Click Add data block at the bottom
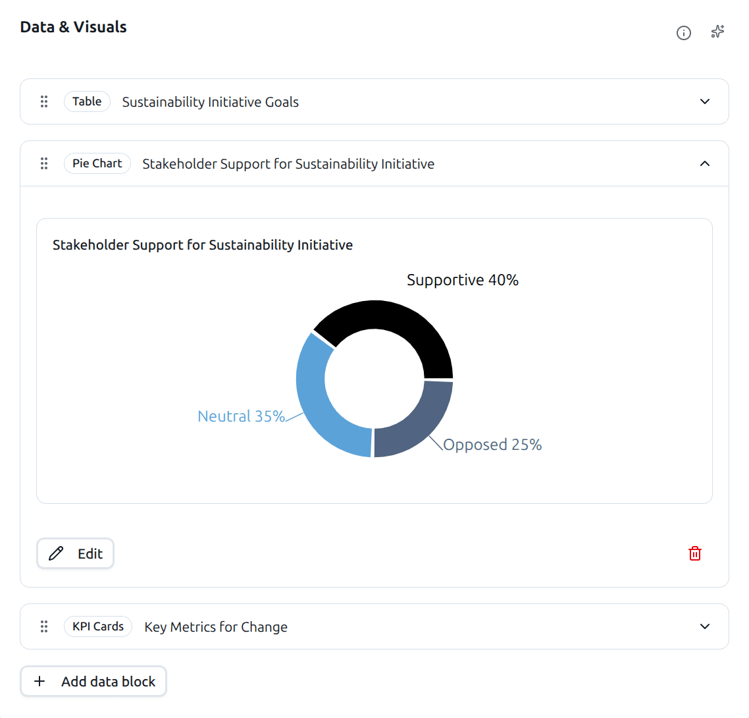Viewport: 749px width, 718px height. coord(93,681)
